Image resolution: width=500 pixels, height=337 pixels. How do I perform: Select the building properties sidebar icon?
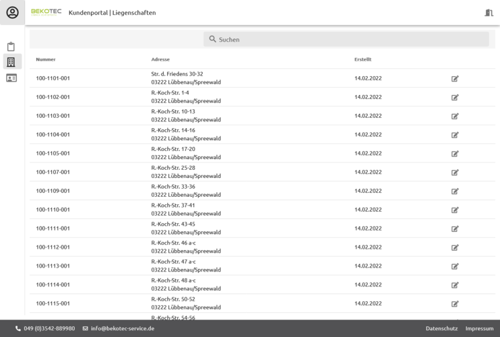(11, 62)
